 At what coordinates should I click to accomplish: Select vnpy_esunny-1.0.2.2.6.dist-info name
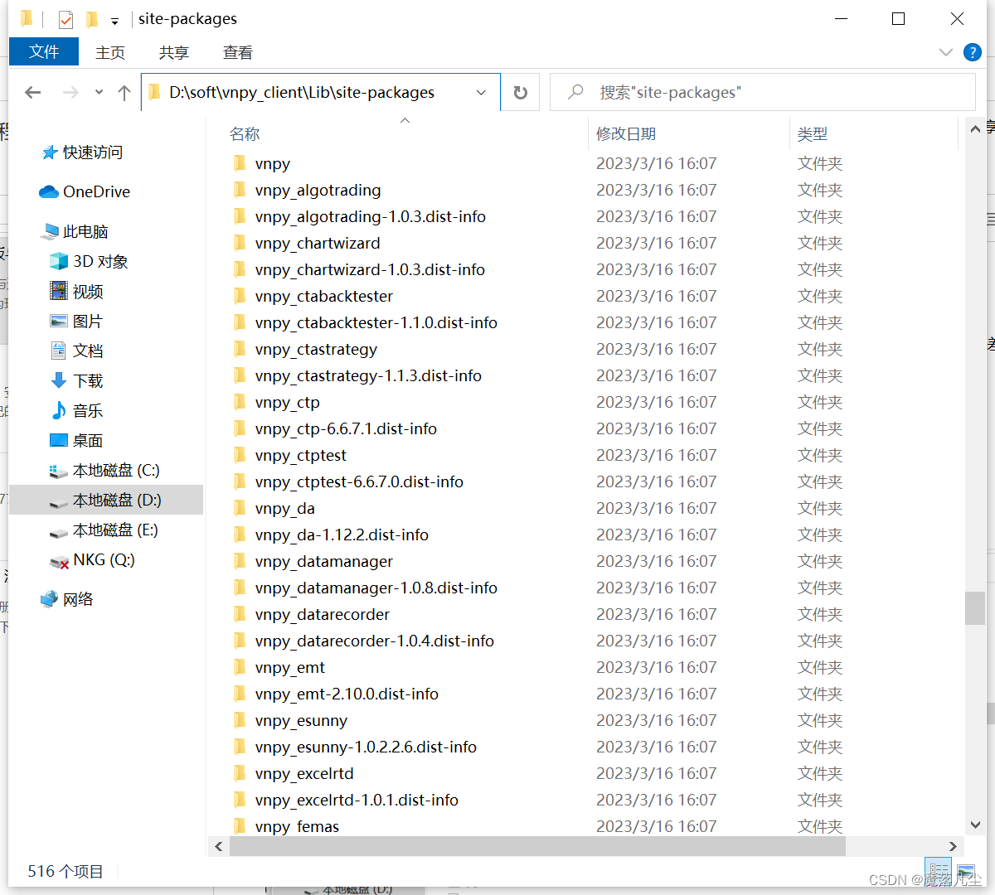(366, 747)
